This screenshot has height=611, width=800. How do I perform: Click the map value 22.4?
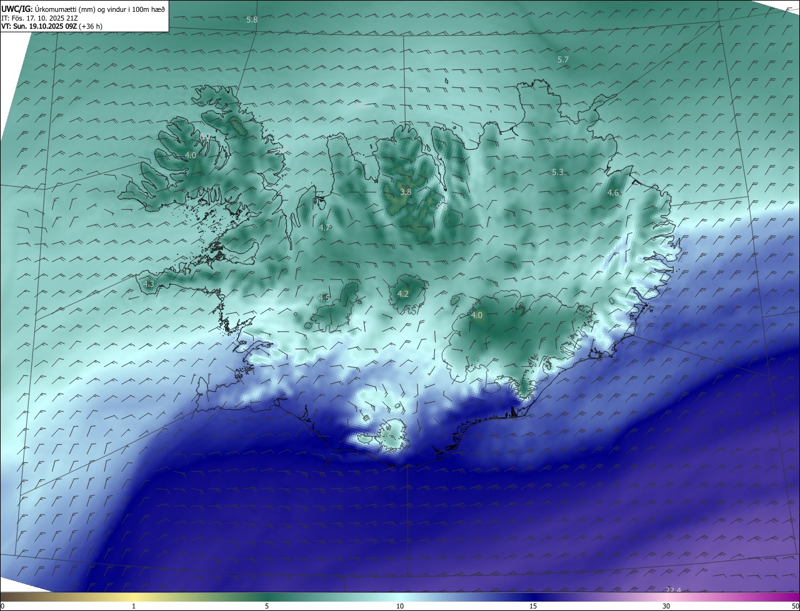point(673,590)
